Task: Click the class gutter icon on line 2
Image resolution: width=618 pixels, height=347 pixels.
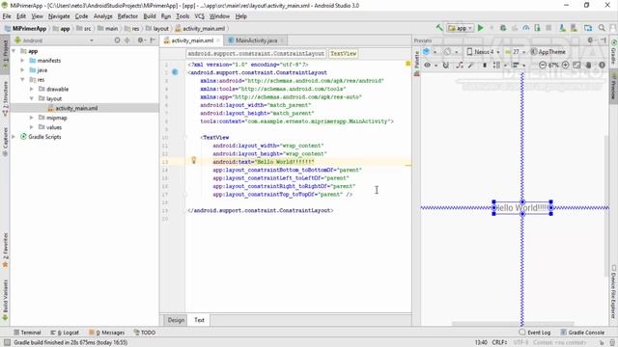Action: (175, 72)
